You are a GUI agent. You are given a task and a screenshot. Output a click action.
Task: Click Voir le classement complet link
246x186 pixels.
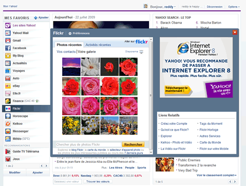217,175
